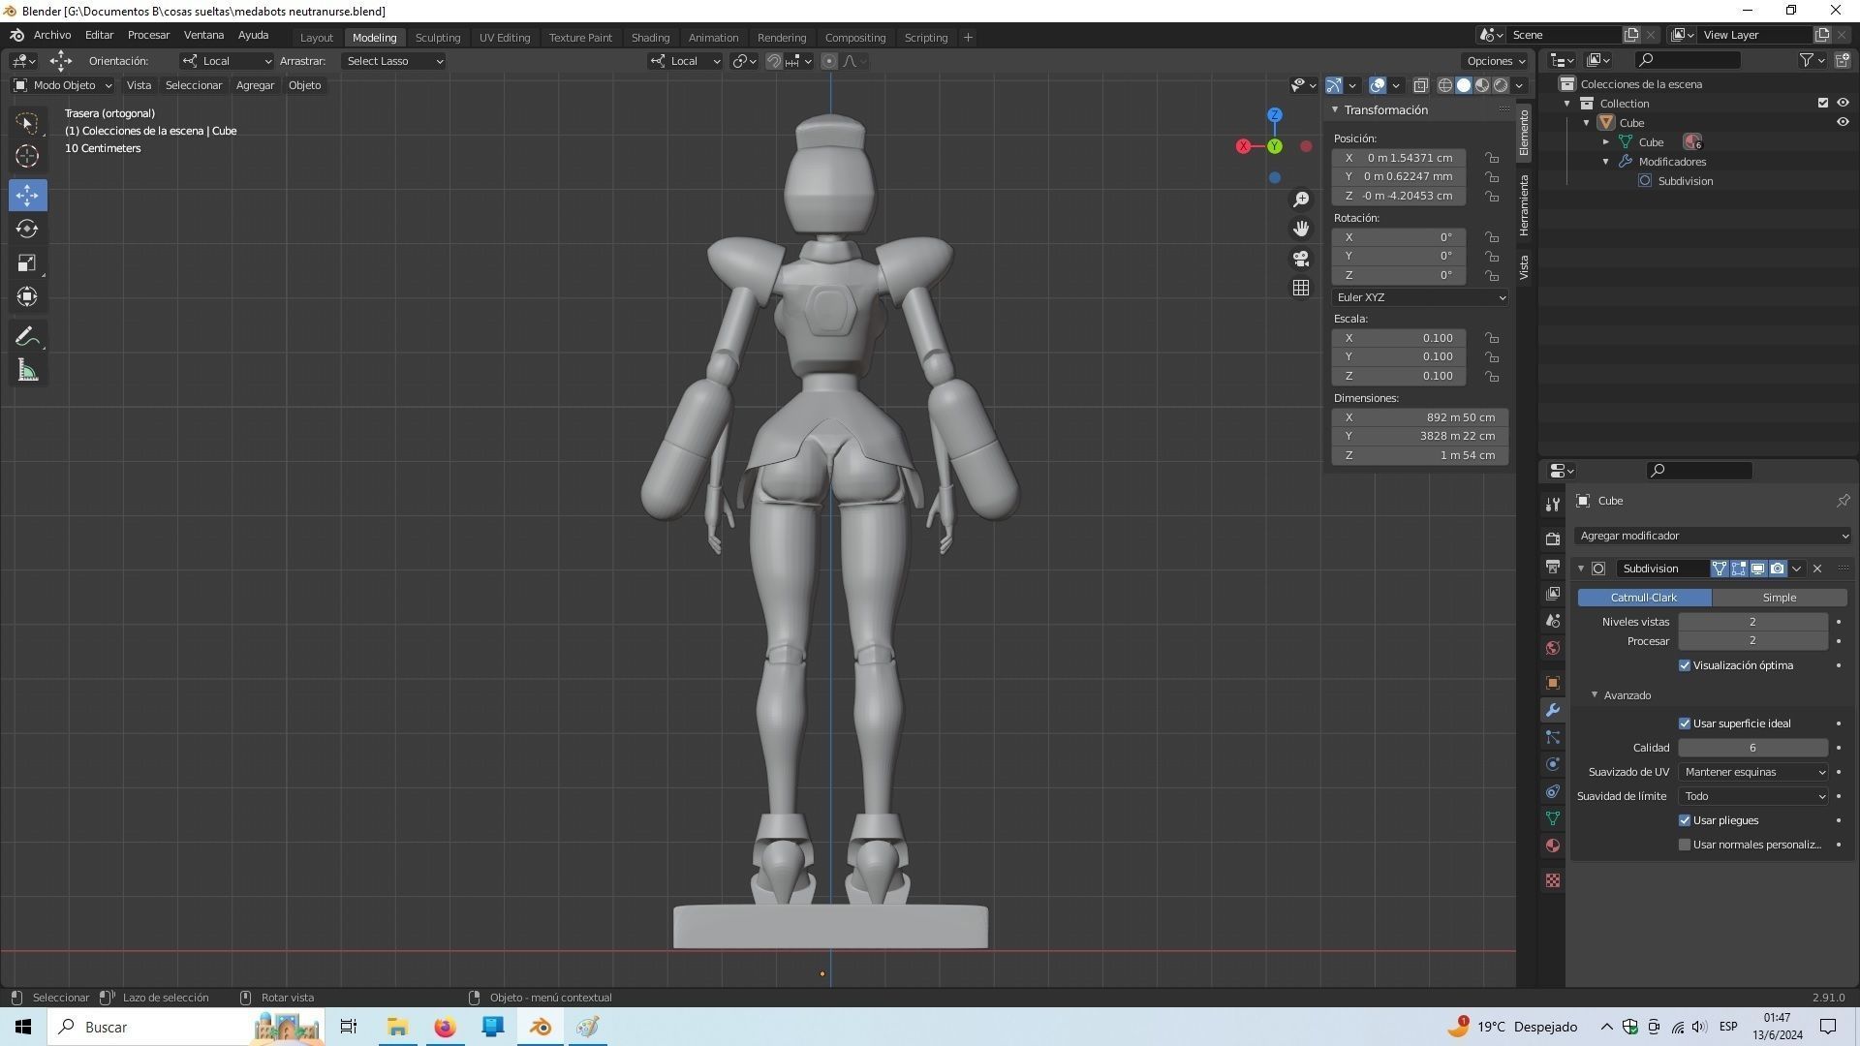Toggle the snapping magnet in header

(774, 61)
